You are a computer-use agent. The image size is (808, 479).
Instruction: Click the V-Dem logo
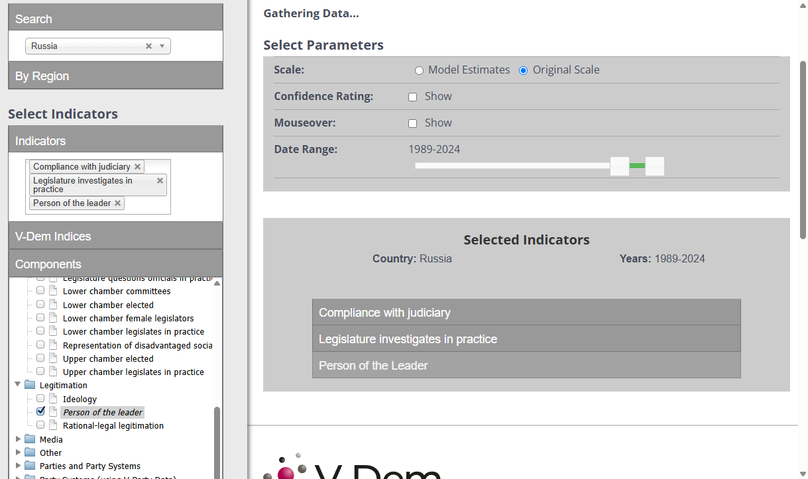[x=351, y=466]
